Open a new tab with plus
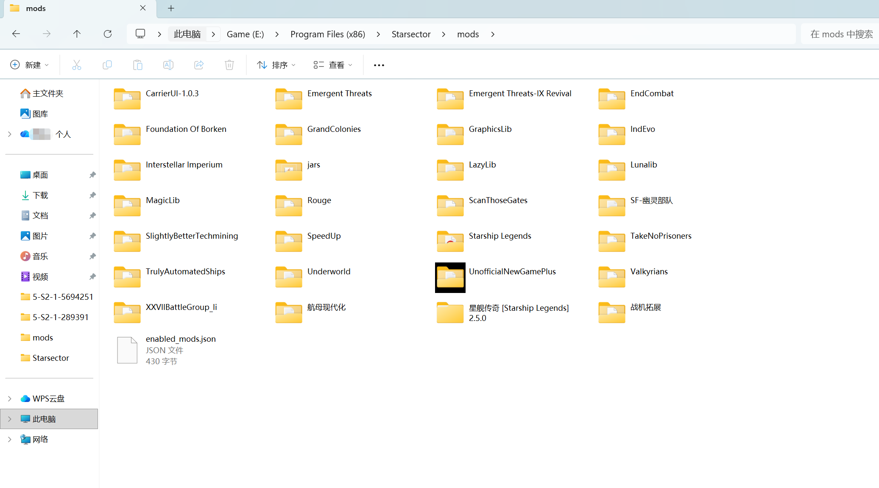This screenshot has height=488, width=879. pyautogui.click(x=171, y=8)
